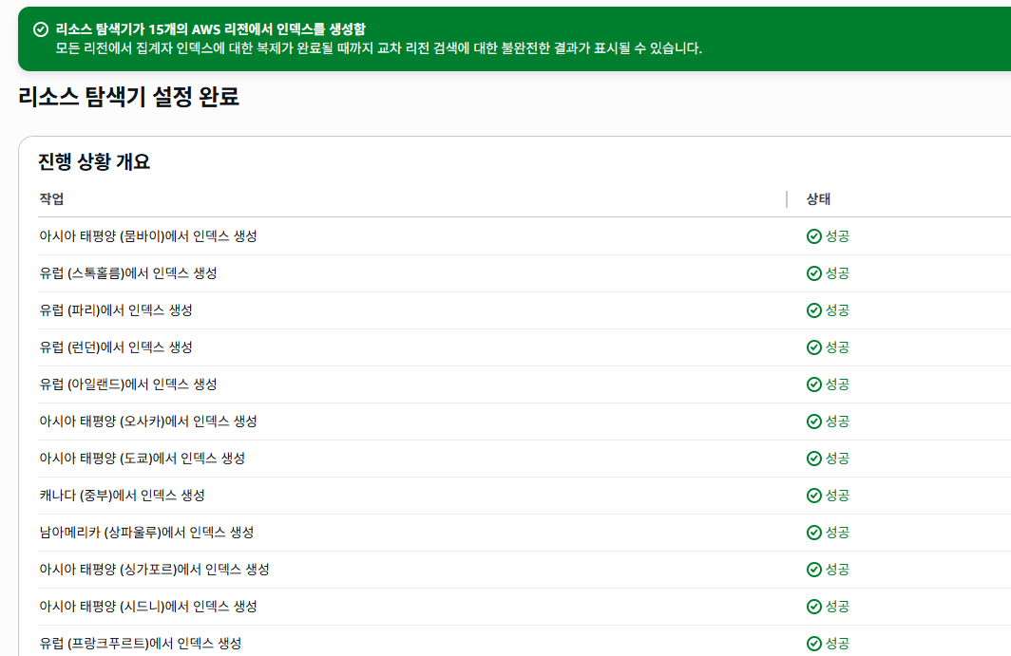This screenshot has width=1011, height=656.
Task: Click the success checkmark for Ireland region
Action: point(814,384)
